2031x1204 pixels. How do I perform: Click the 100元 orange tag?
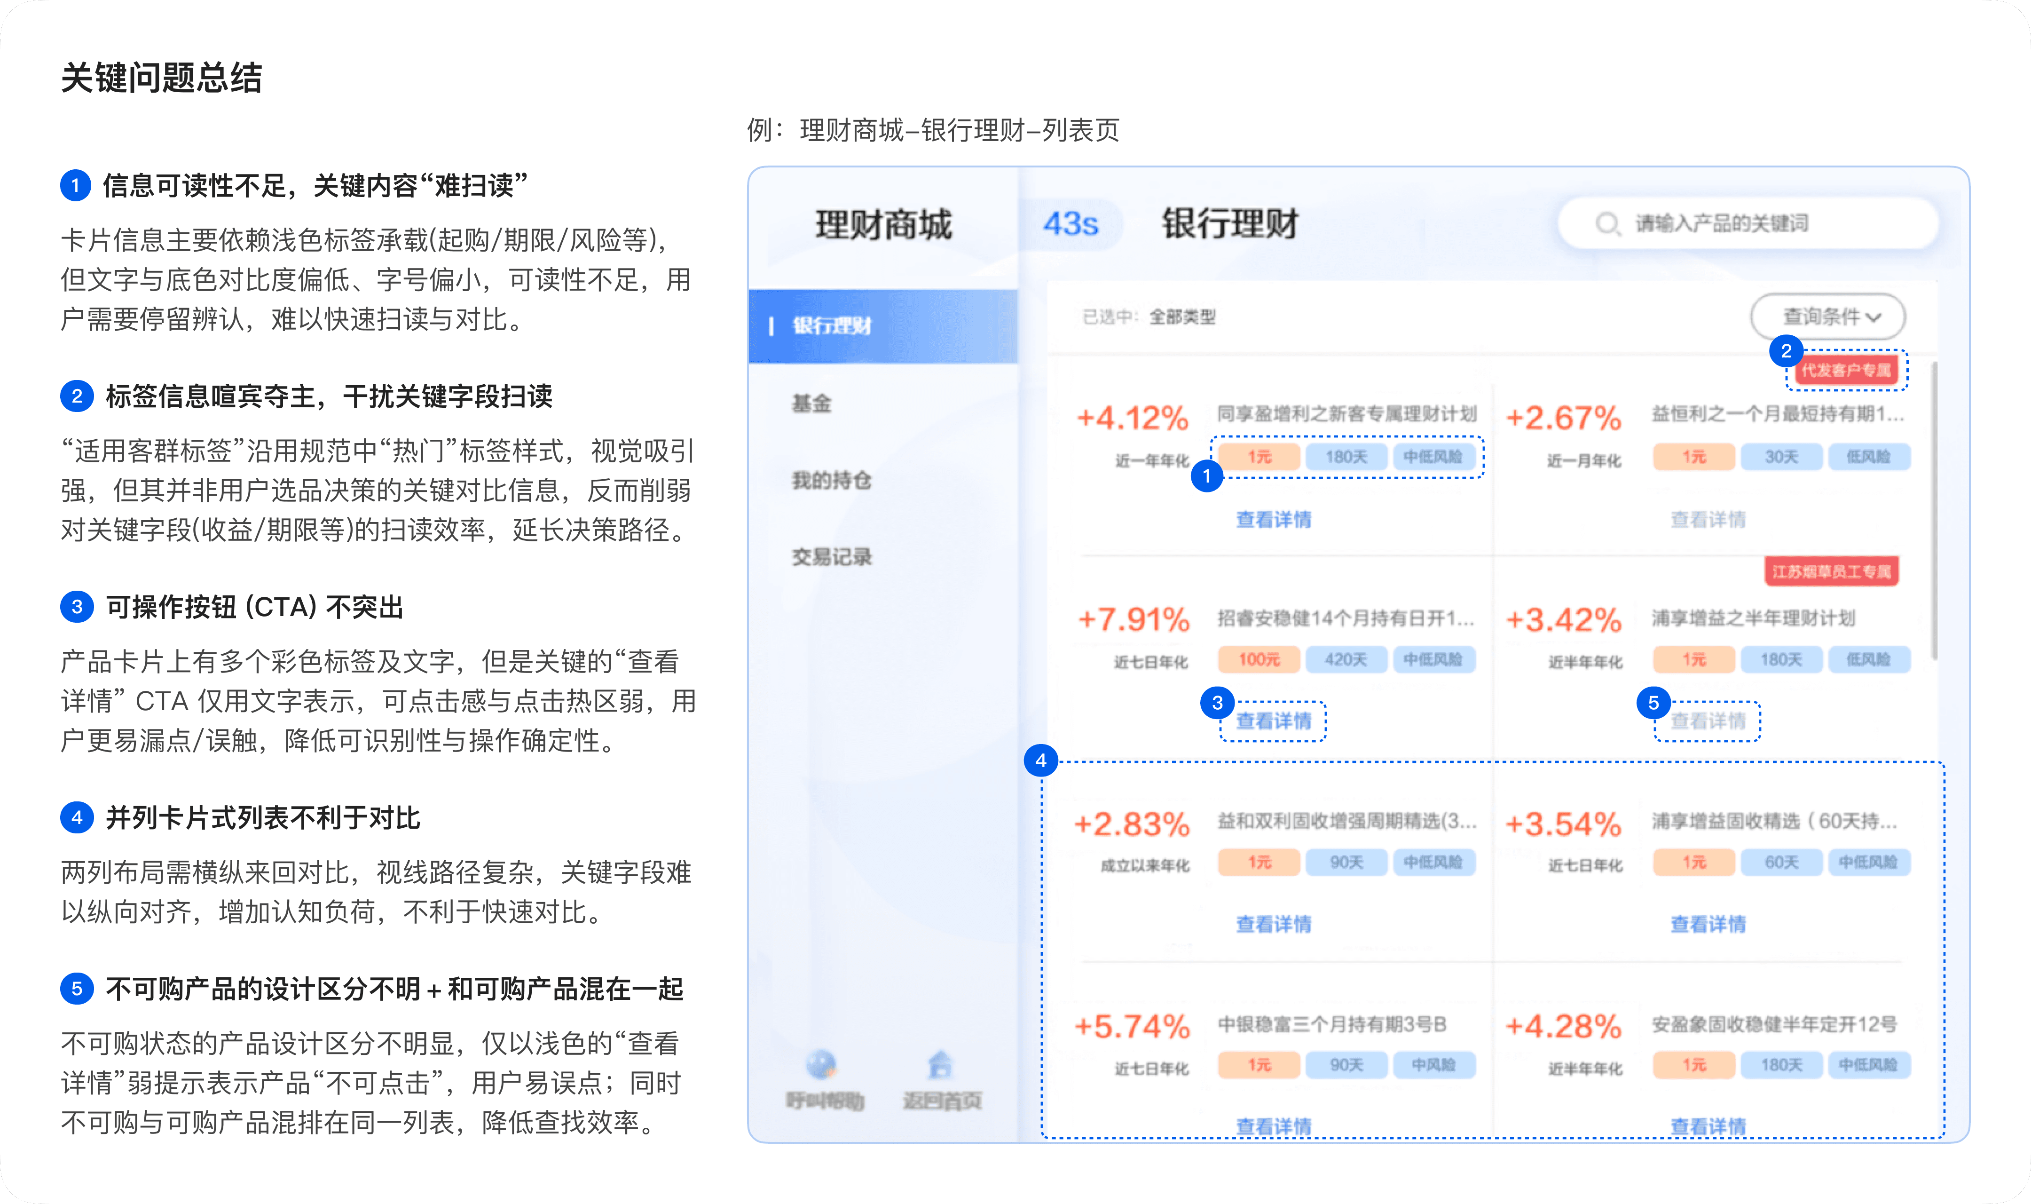point(1259,659)
